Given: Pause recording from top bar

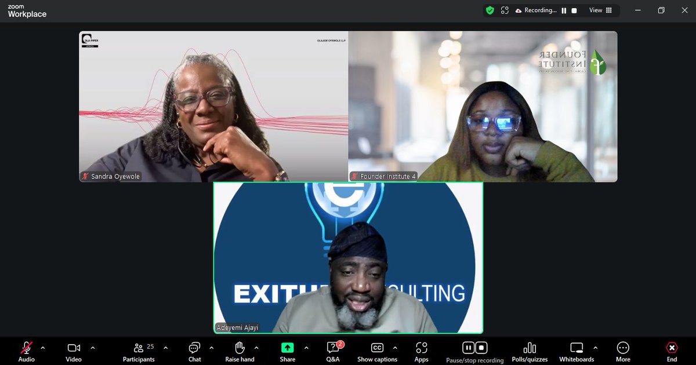Looking at the screenshot, I should (564, 10).
